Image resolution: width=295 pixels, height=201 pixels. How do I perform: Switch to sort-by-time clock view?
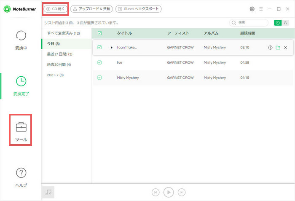[x=278, y=23]
